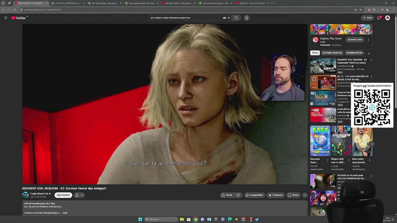Open the Funky Black Cat channel avatar

pyautogui.click(x=25, y=195)
